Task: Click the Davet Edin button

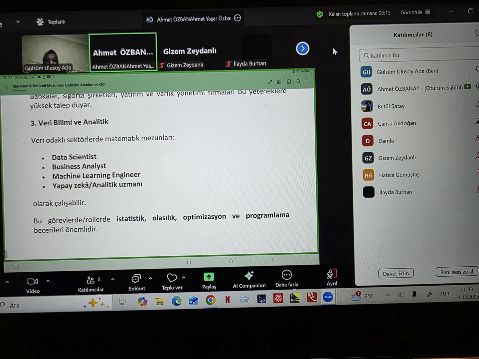Action: (x=396, y=273)
